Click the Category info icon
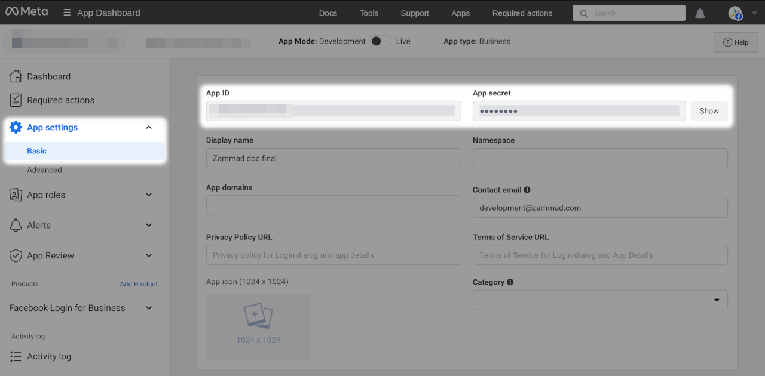Screen dimensions: 765x376 pos(510,282)
